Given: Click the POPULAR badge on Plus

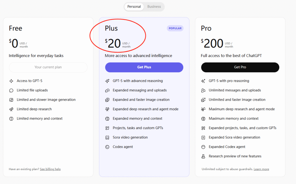Looking at the screenshot, I should [x=175, y=28].
